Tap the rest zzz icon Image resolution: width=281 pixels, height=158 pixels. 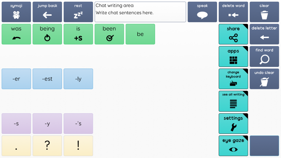tap(78, 12)
